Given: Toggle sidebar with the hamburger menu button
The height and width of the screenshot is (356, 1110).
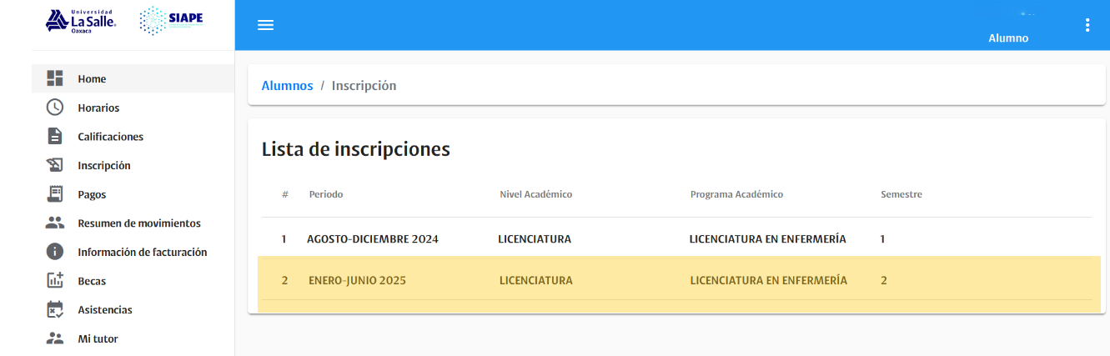Looking at the screenshot, I should pyautogui.click(x=265, y=25).
